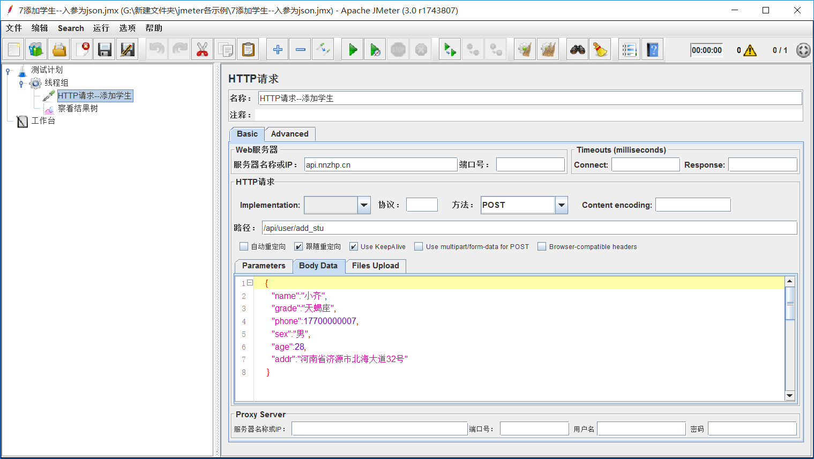Open the Implementation dropdown

(364, 205)
